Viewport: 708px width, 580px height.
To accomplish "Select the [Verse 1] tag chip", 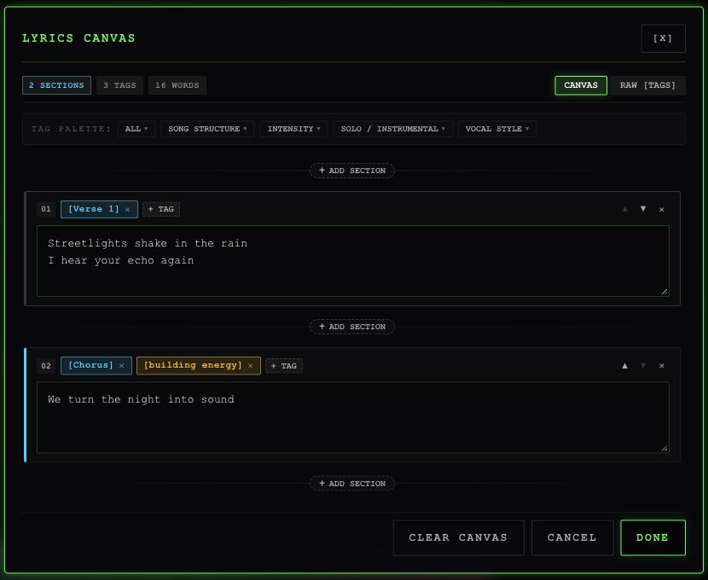I will click(99, 210).
